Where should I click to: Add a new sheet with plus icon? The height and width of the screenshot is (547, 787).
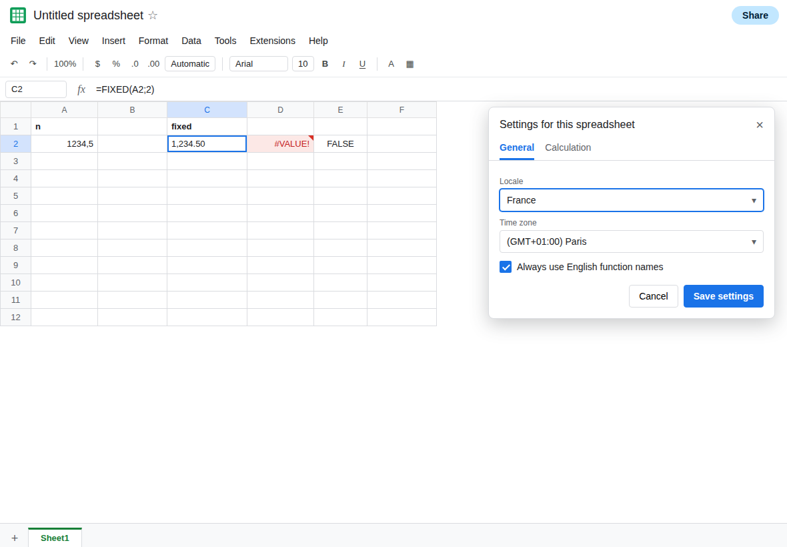(15, 538)
